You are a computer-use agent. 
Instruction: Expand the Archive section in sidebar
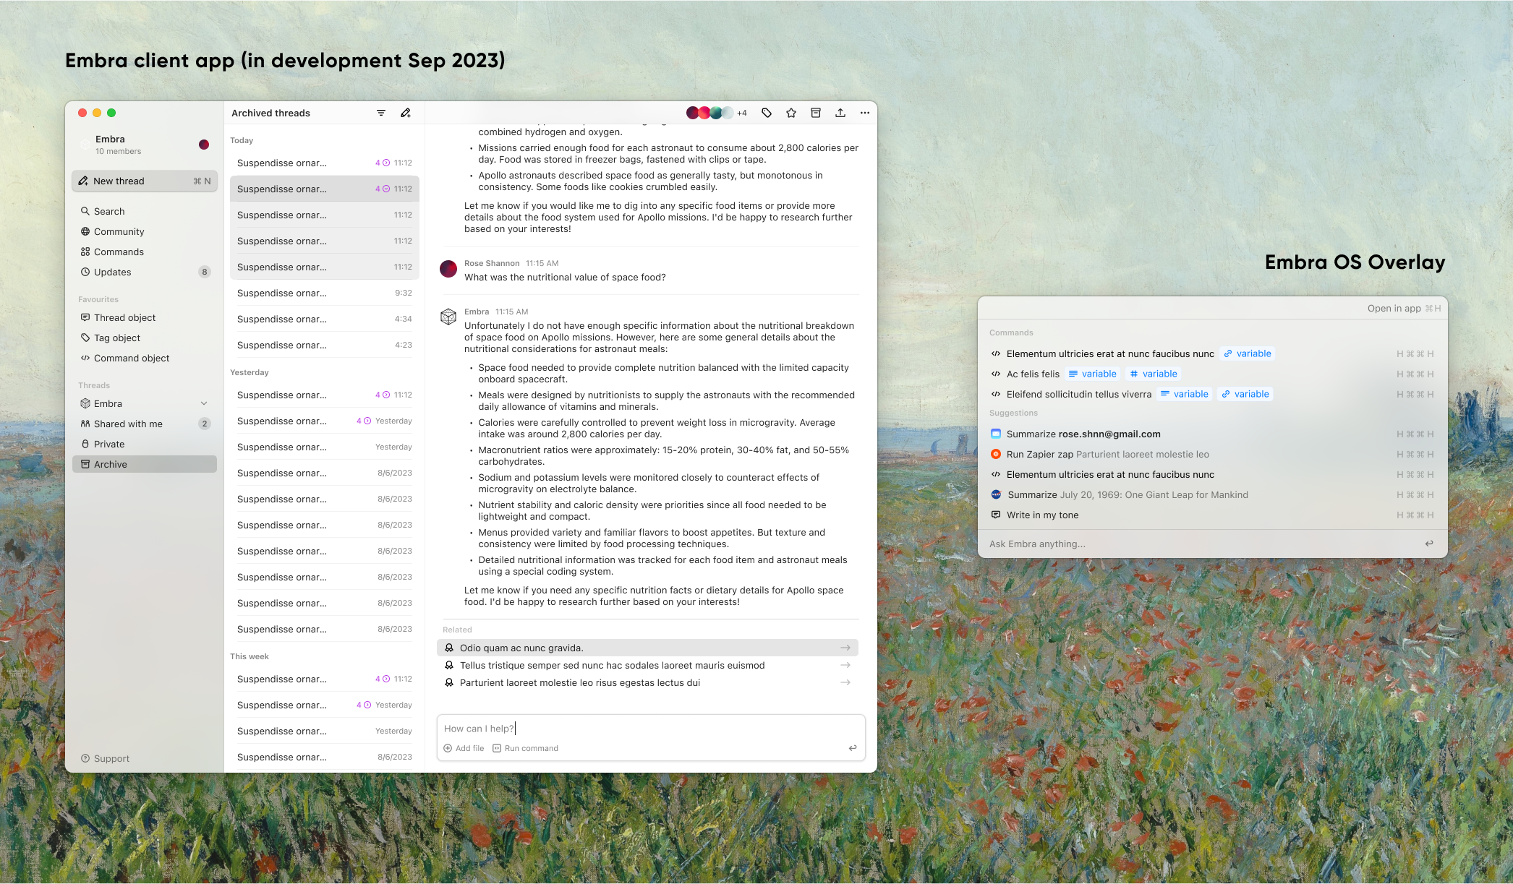pyautogui.click(x=111, y=464)
